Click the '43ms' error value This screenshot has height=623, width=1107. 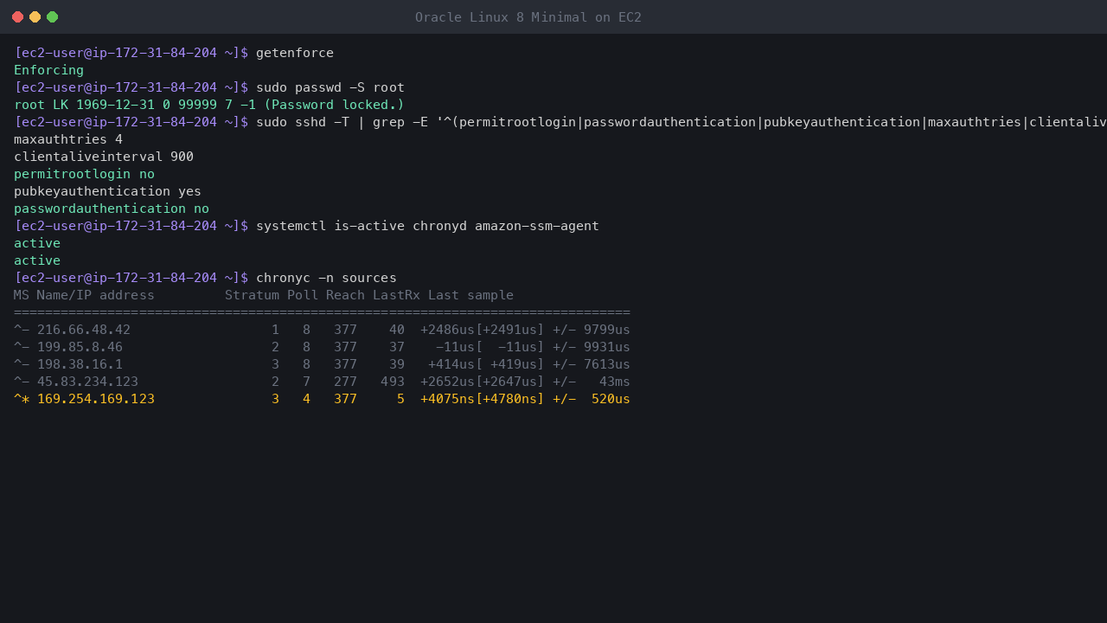615,382
